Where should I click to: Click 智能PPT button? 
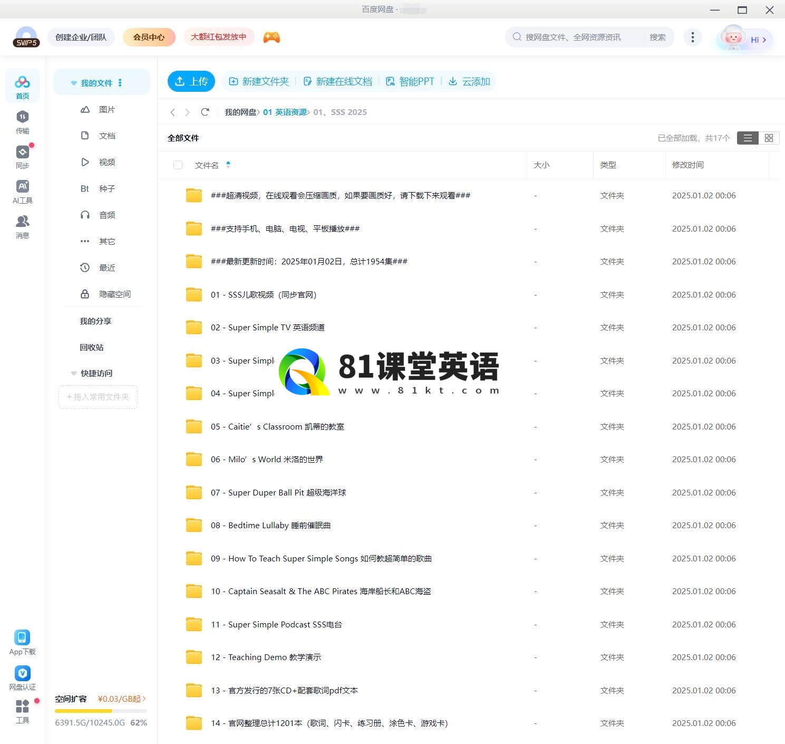pyautogui.click(x=410, y=81)
